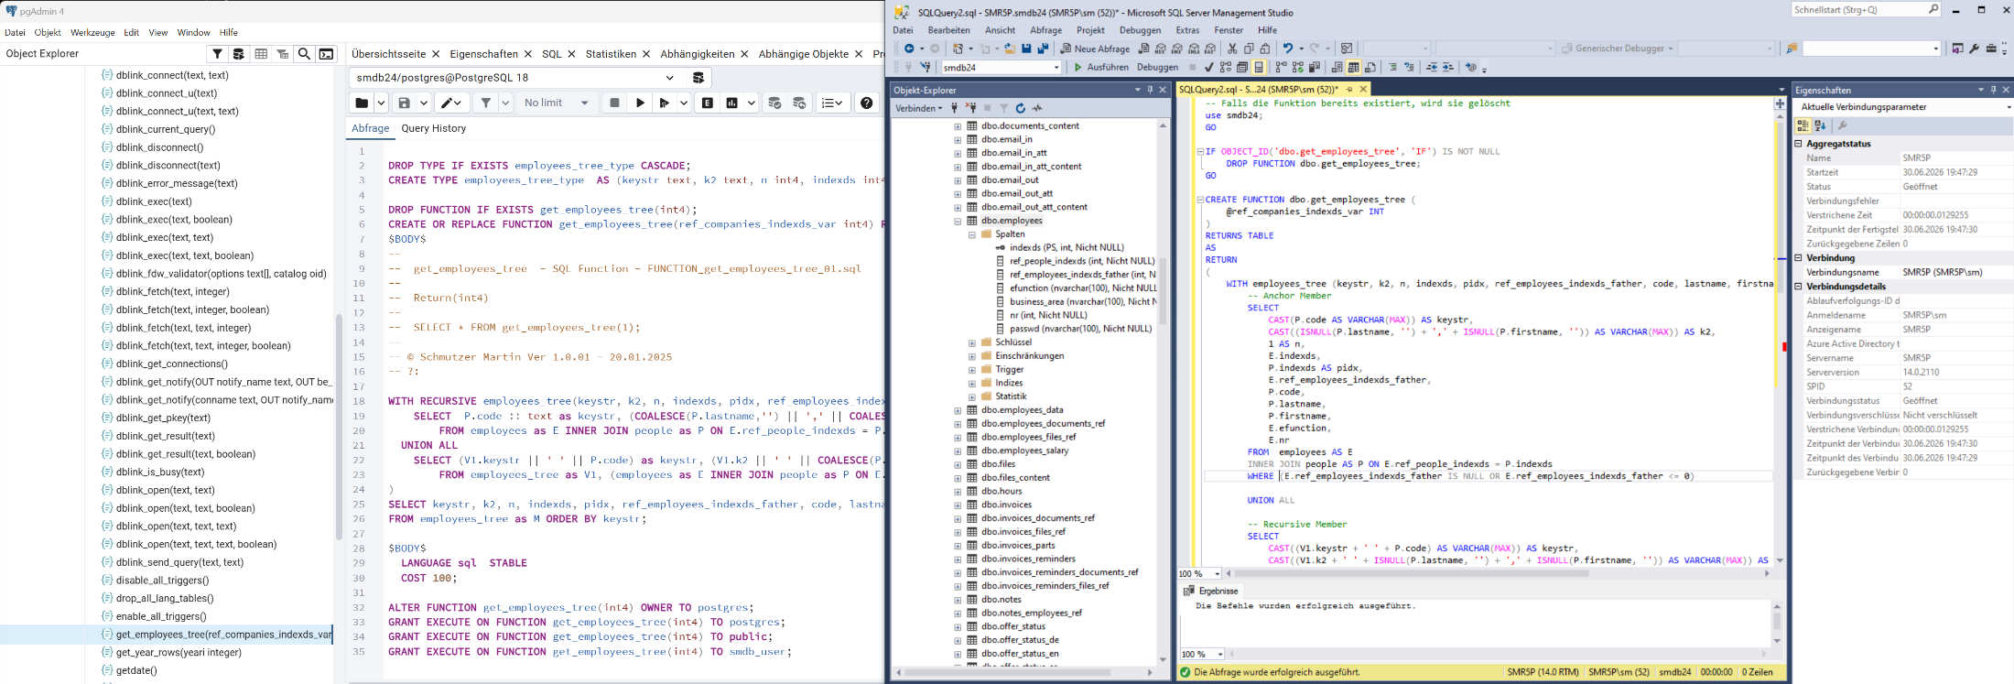The image size is (2014, 684).
Task: Open pgAdmin 'No limit' rows dropdown
Action: 558,103
